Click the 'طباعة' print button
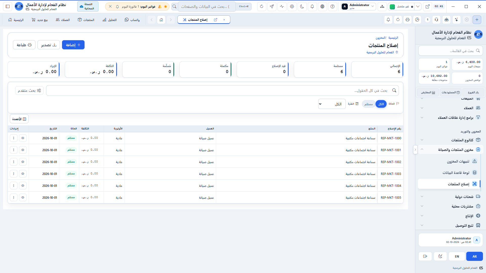 24,45
